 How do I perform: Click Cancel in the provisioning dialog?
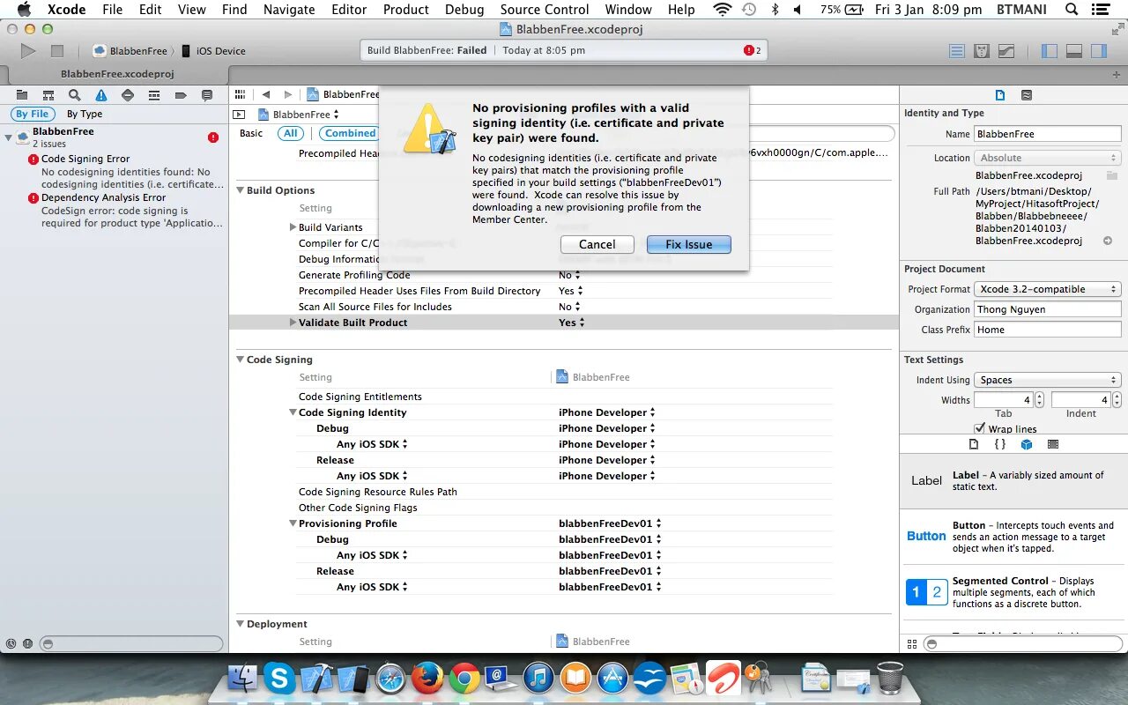(597, 244)
